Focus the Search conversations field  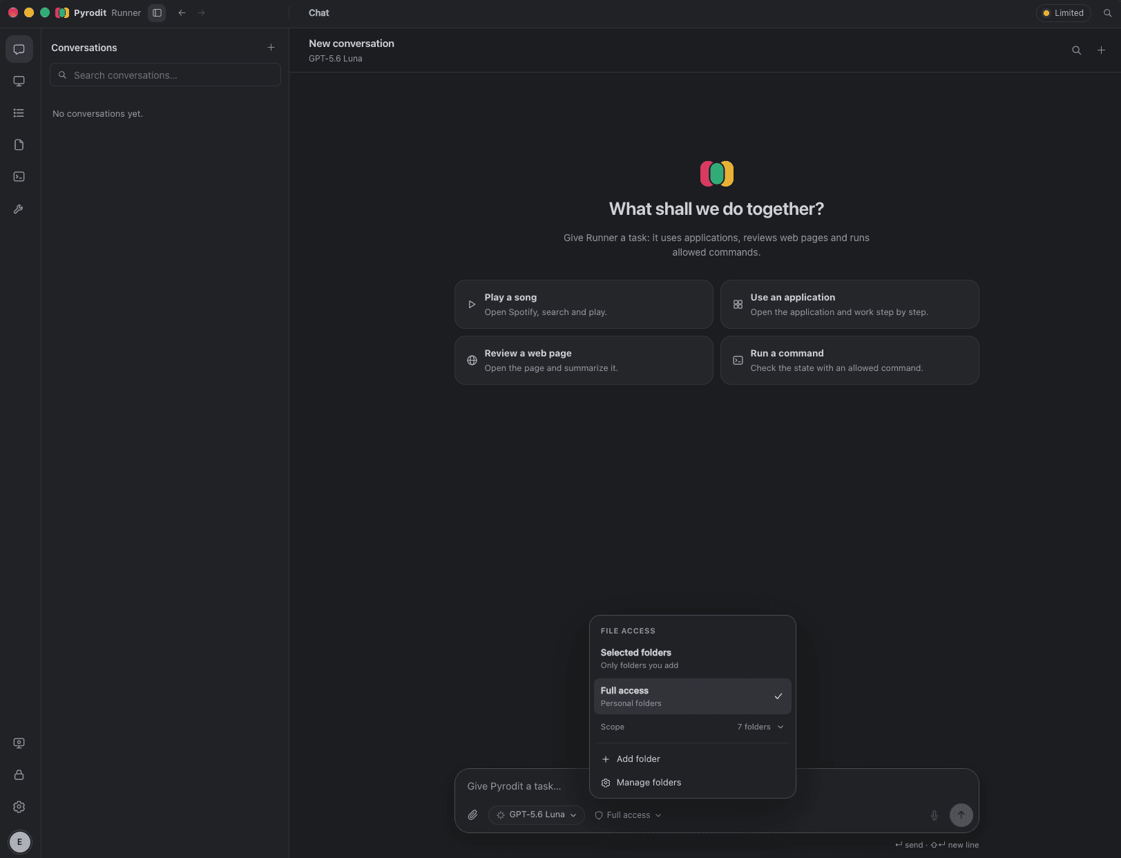[165, 75]
